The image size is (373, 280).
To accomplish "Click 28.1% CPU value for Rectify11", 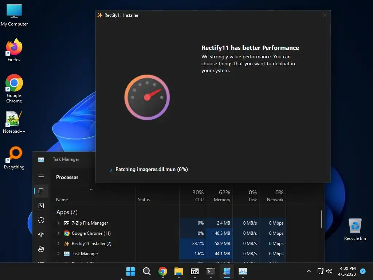I will (198, 244).
